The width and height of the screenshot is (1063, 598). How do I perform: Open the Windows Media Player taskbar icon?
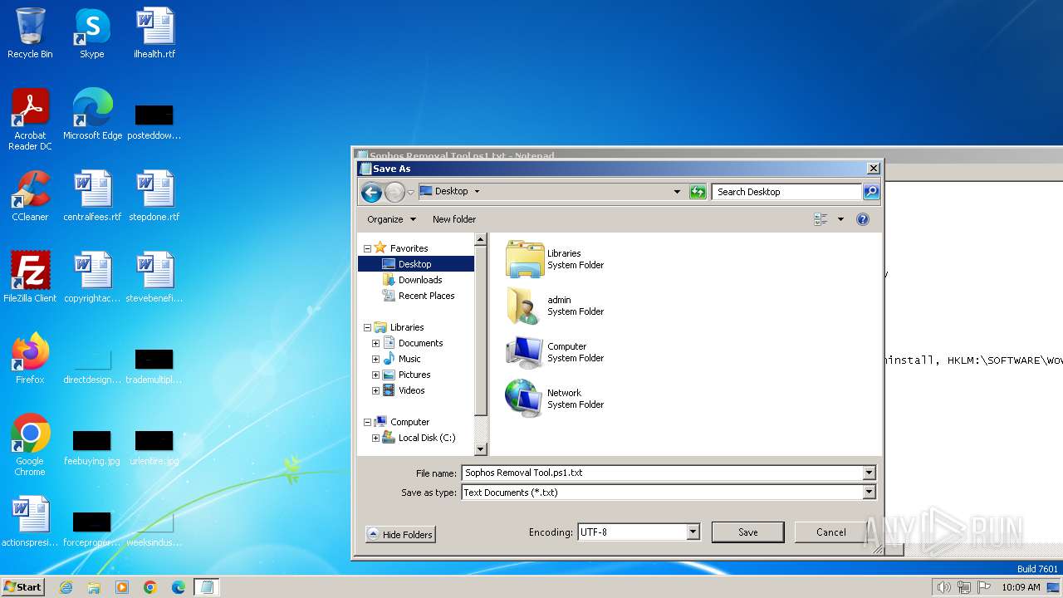pyautogui.click(x=122, y=587)
